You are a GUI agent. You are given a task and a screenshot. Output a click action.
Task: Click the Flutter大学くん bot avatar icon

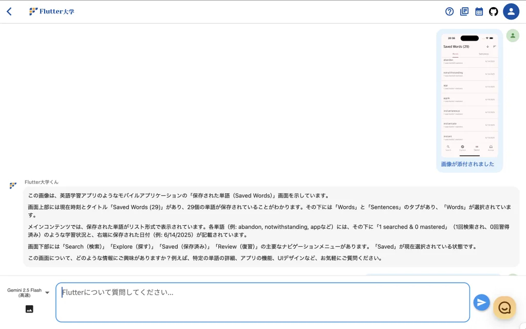[x=13, y=186]
